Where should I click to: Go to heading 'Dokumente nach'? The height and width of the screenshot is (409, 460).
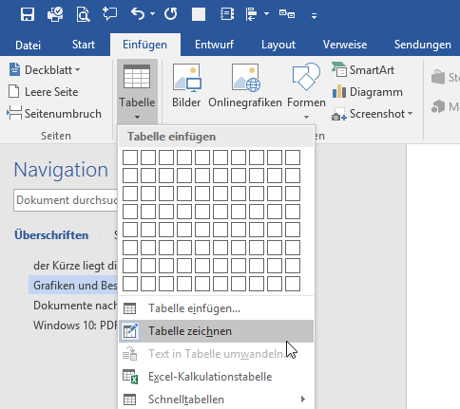tap(75, 306)
